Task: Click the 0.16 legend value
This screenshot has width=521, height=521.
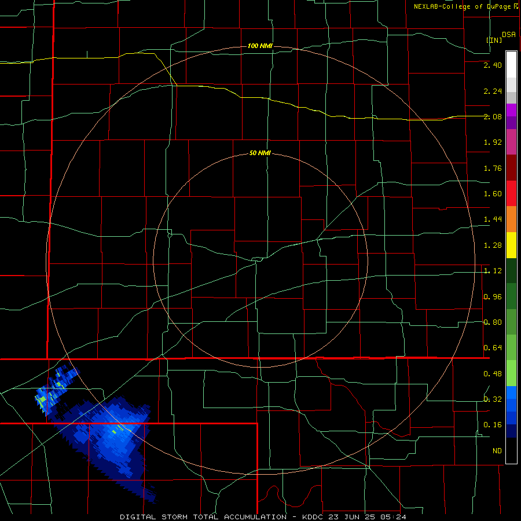Action: (493, 425)
